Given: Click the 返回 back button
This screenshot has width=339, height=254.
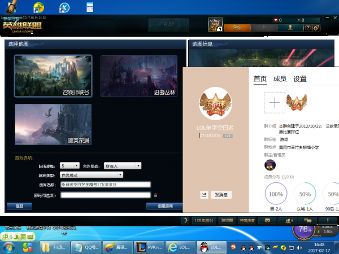Looking at the screenshot, I should tap(19, 206).
